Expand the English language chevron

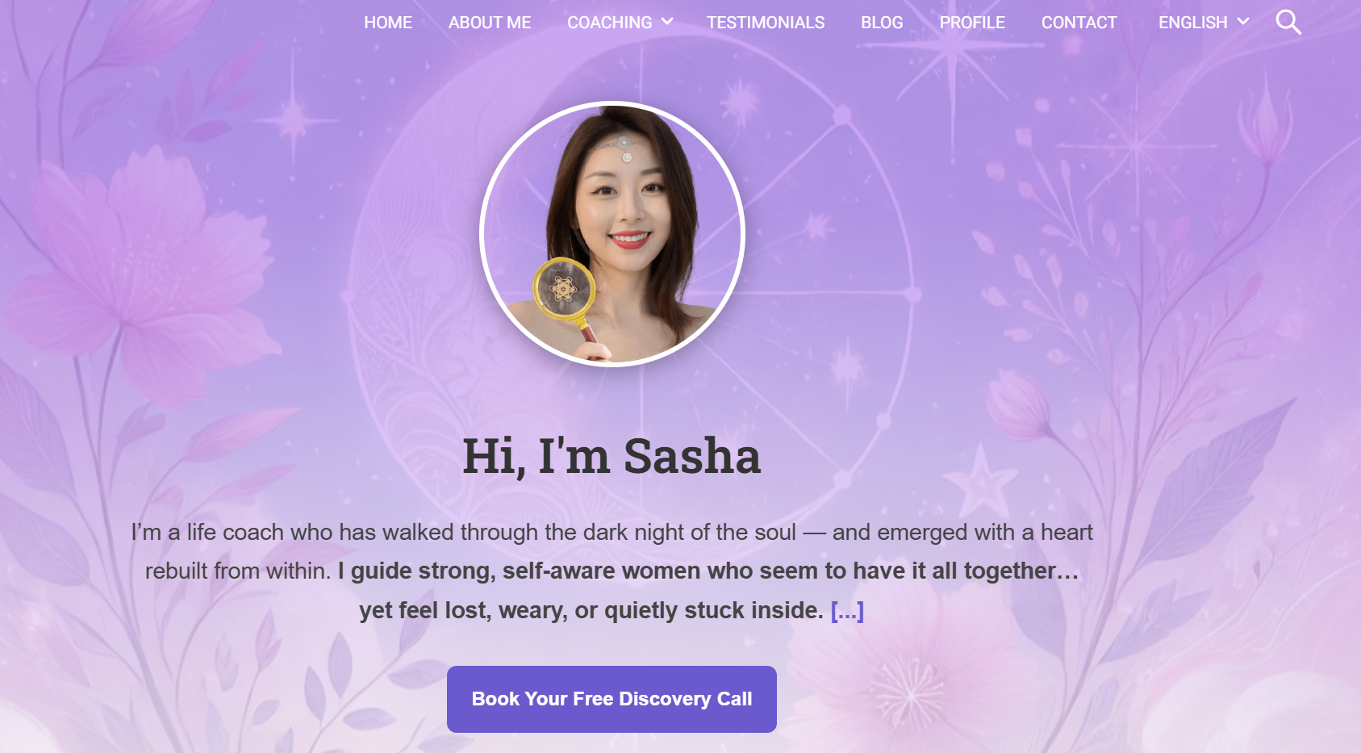point(1243,22)
